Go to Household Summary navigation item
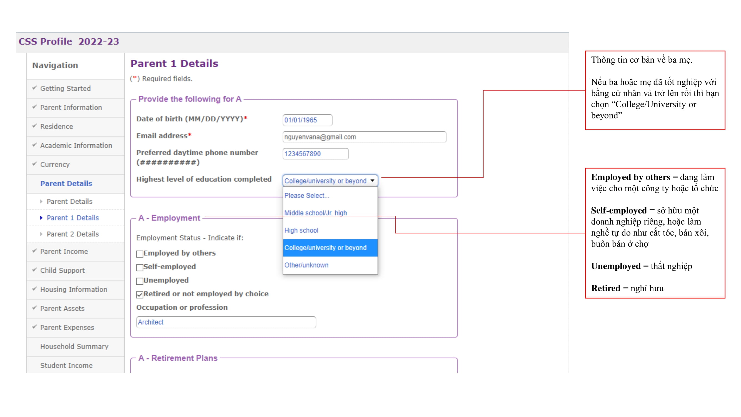The image size is (741, 417). point(74,346)
